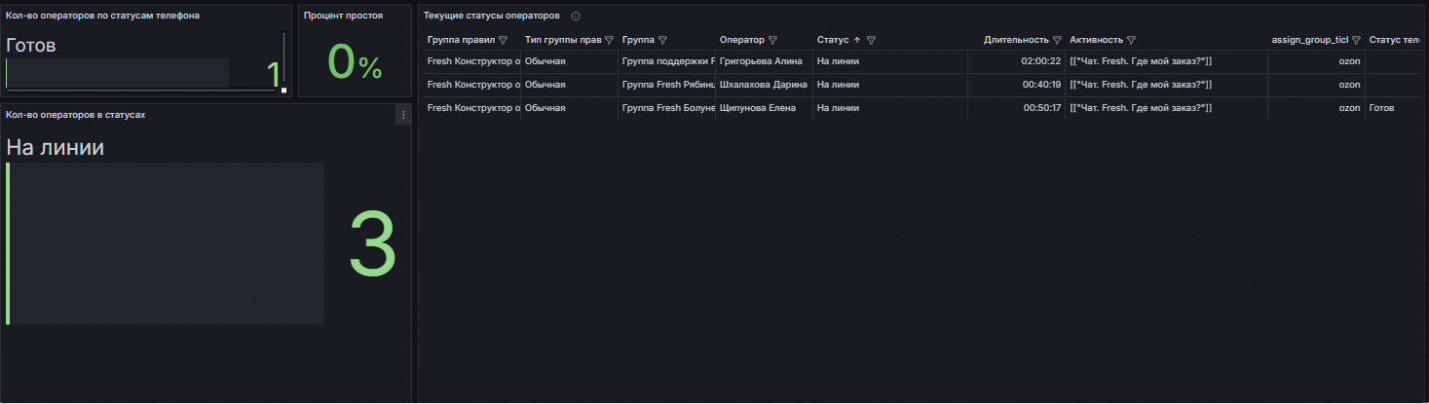Open Текущие статусы операторов panel title menu
This screenshot has width=1429, height=404.
pyautogui.click(x=491, y=17)
